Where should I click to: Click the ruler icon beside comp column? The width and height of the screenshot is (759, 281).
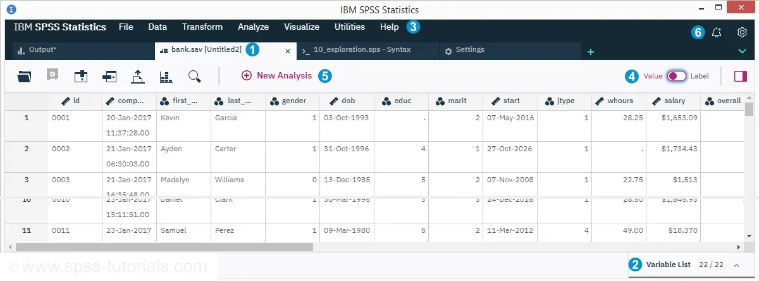[110, 101]
